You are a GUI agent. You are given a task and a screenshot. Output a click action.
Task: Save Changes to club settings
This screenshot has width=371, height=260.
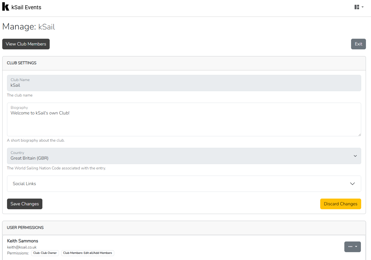coord(25,204)
